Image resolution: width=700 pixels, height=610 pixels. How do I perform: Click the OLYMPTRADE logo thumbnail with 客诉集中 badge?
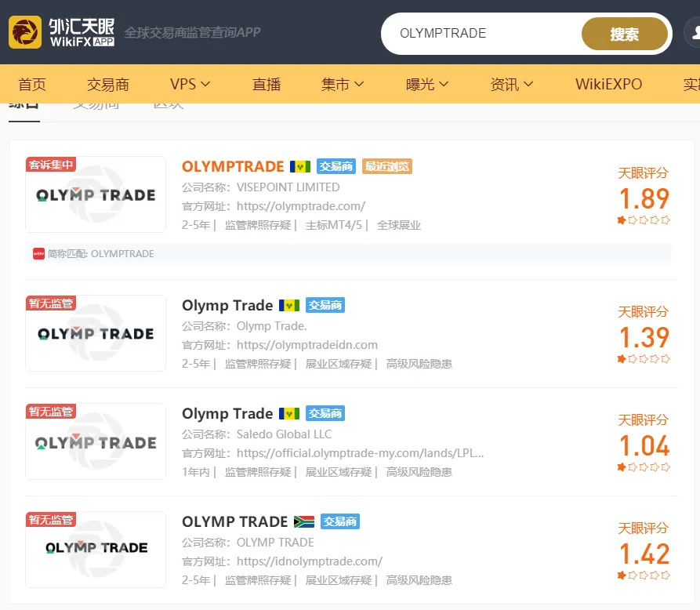tap(96, 194)
